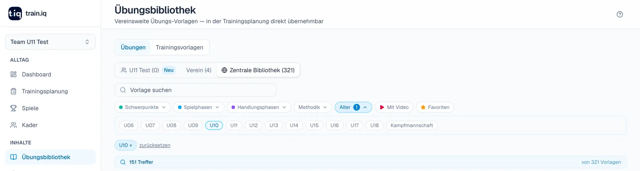The width and height of the screenshot is (640, 171).
Task: Click the Dashboard grid icon
Action: pyautogui.click(x=13, y=75)
